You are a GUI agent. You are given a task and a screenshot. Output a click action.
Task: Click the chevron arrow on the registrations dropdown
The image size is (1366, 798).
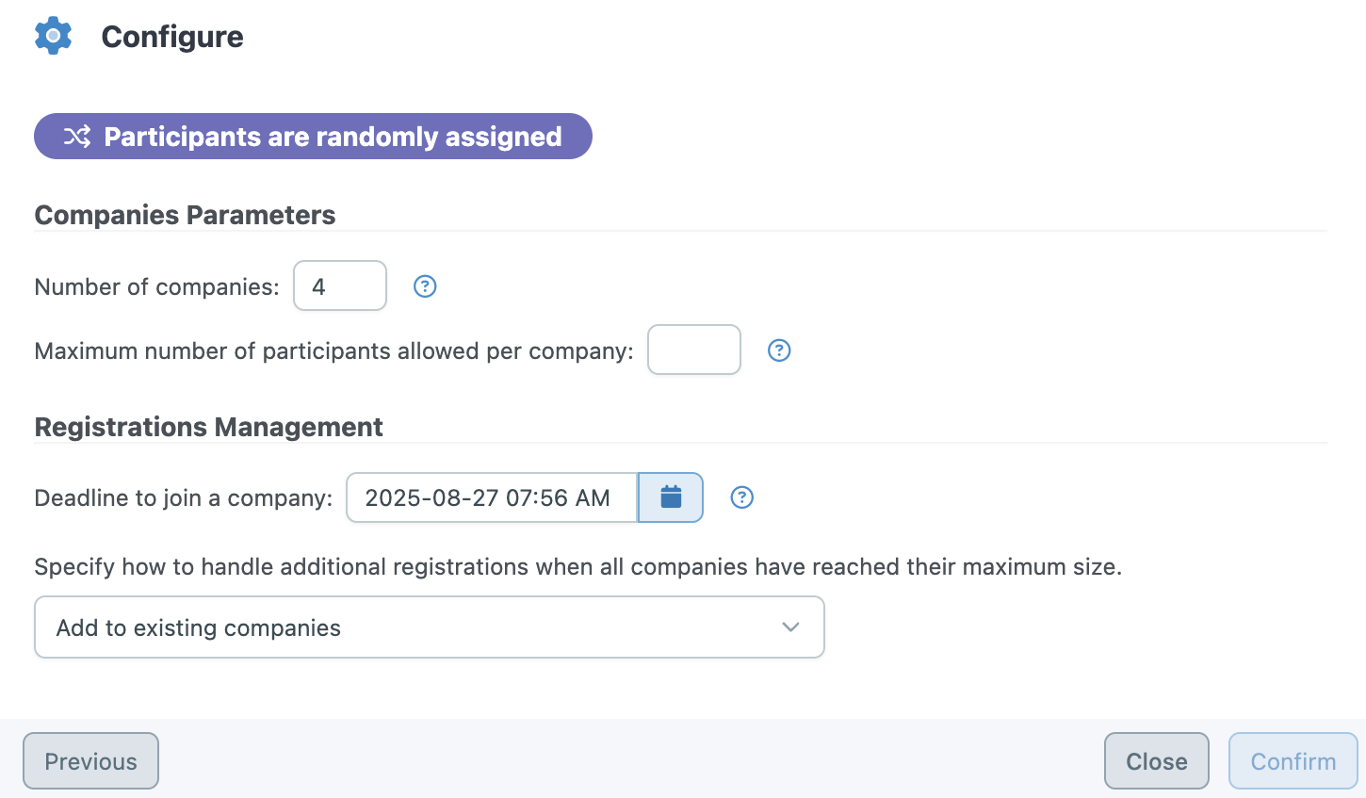pos(790,627)
